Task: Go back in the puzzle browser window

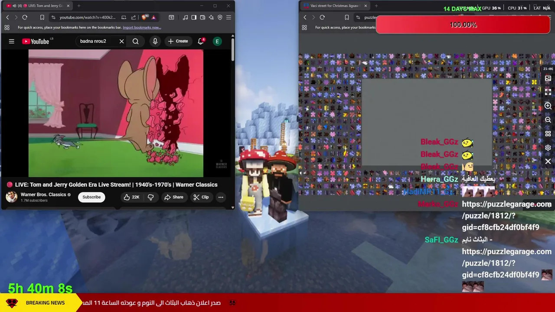Action: click(305, 17)
